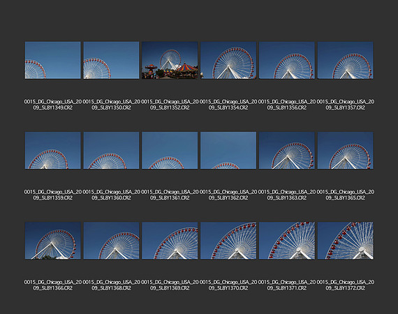This screenshot has height=314, width=398.
Task: Click the filename label ending 5L8Y1363.CR2
Action: pos(287,195)
